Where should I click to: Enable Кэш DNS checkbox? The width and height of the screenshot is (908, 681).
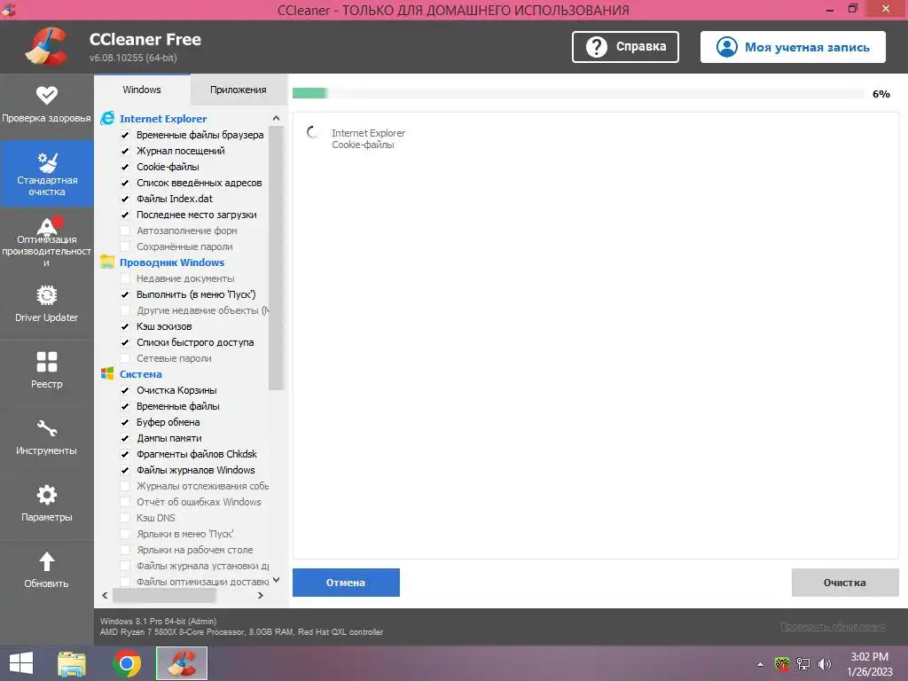pyautogui.click(x=125, y=518)
